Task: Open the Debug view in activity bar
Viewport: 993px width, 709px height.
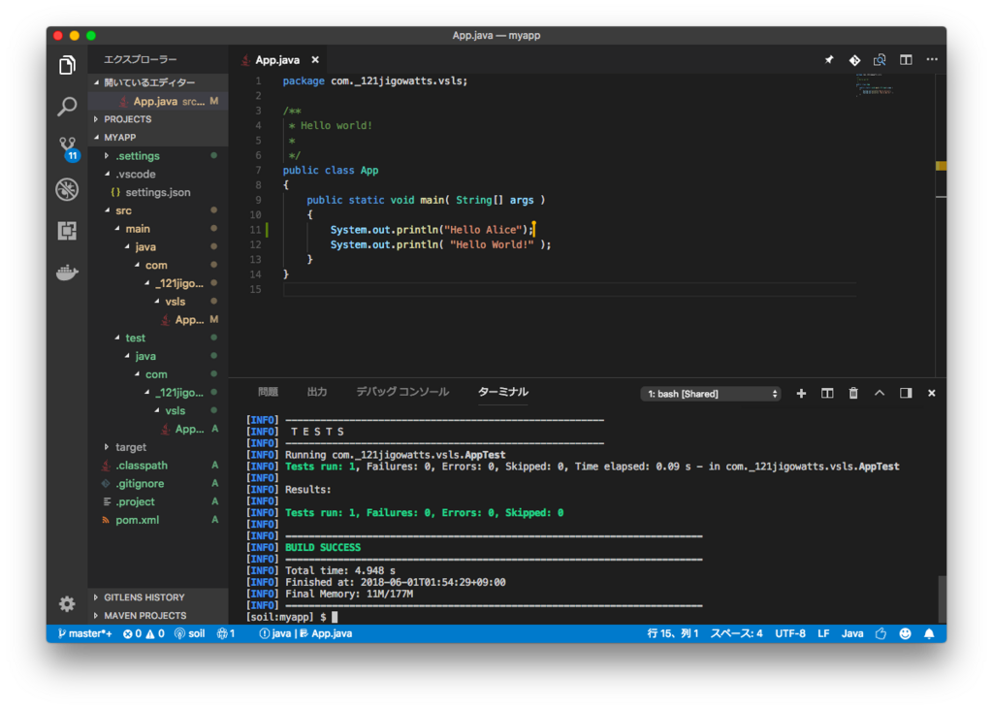Action: pos(67,189)
